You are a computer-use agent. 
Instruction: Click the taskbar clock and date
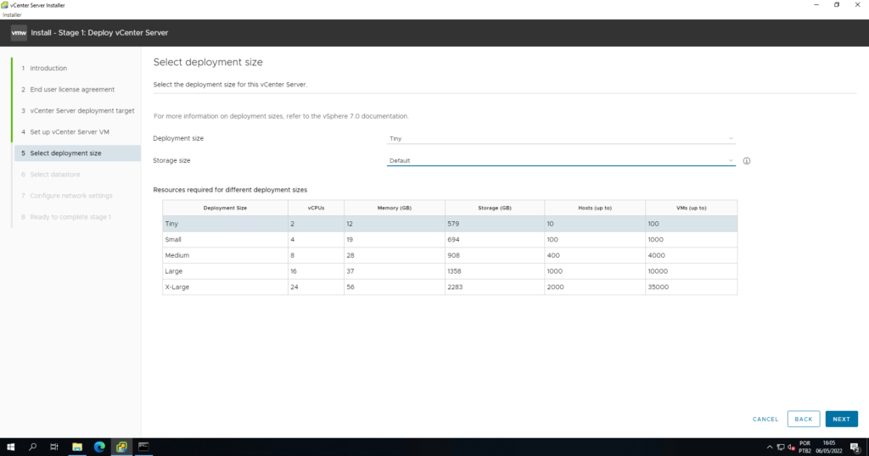[828, 447]
